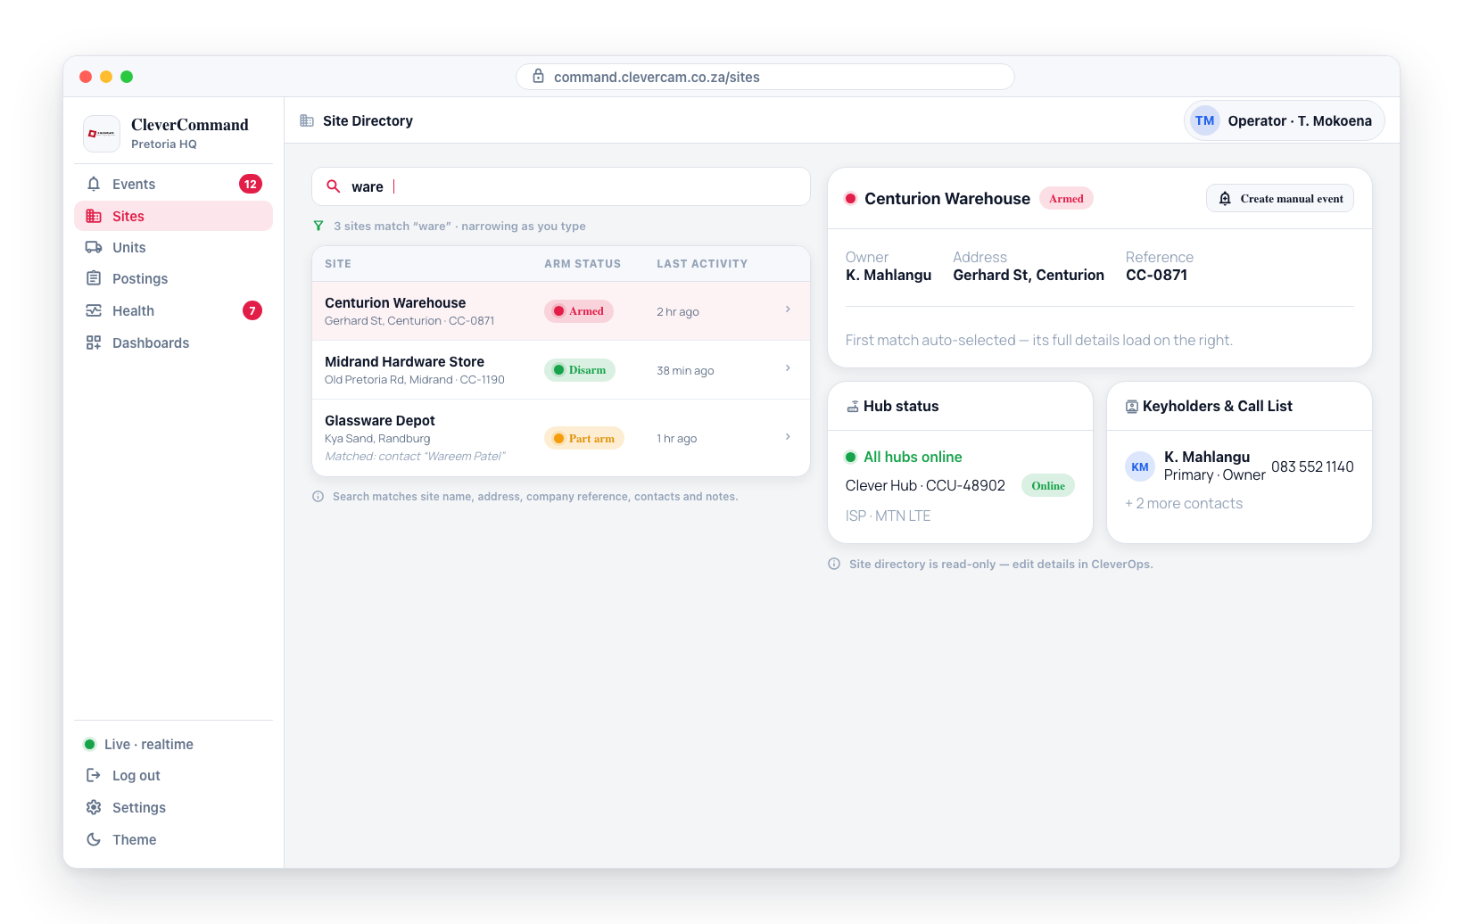Click the TM operator avatar
This screenshot has height=924, width=1463.
1205,120
